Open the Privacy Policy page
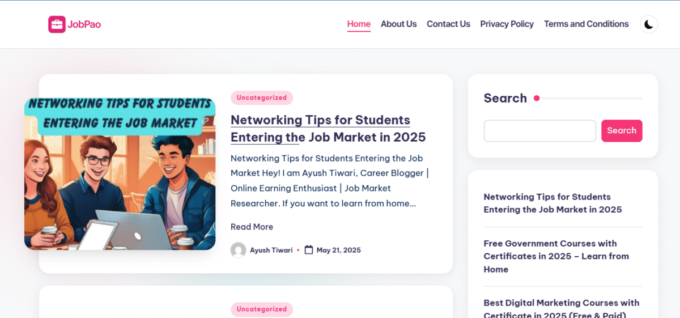This screenshot has width=680, height=318. coord(507,24)
